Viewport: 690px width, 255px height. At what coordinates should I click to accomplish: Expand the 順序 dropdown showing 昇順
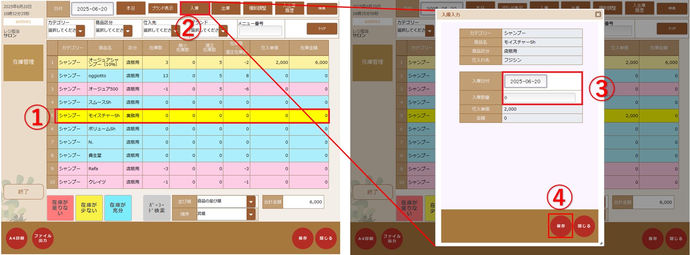point(251,214)
